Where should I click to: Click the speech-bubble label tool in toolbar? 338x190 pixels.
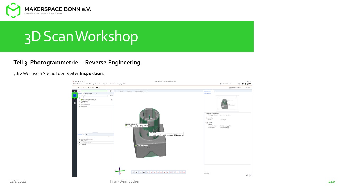88,88
